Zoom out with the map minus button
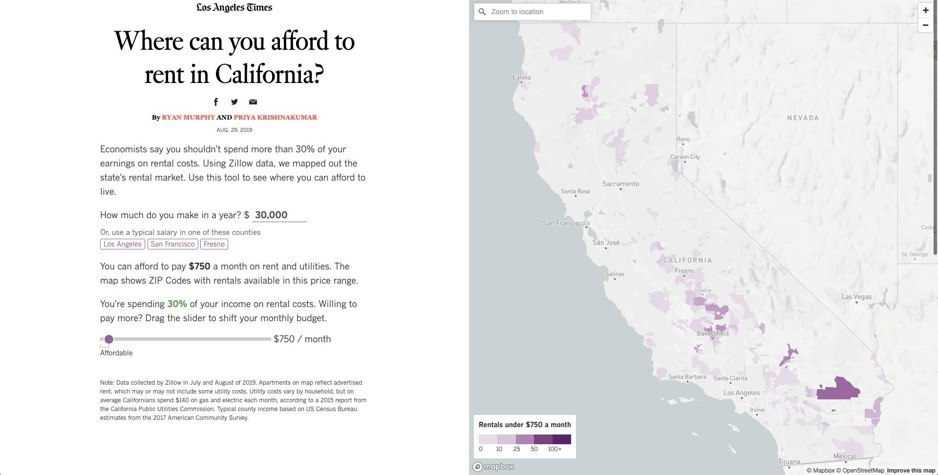The width and height of the screenshot is (938, 475). click(925, 25)
